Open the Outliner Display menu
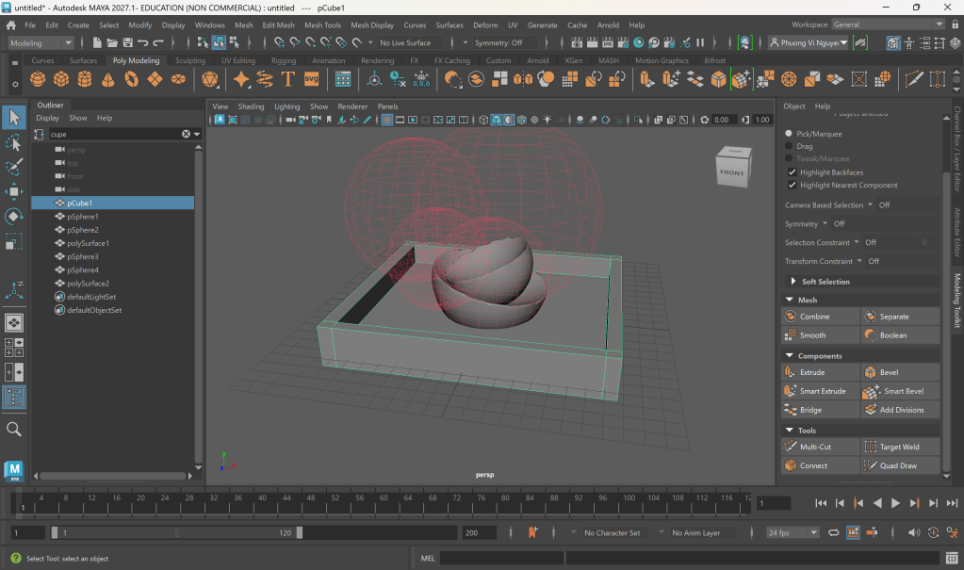The image size is (964, 570). 47,118
